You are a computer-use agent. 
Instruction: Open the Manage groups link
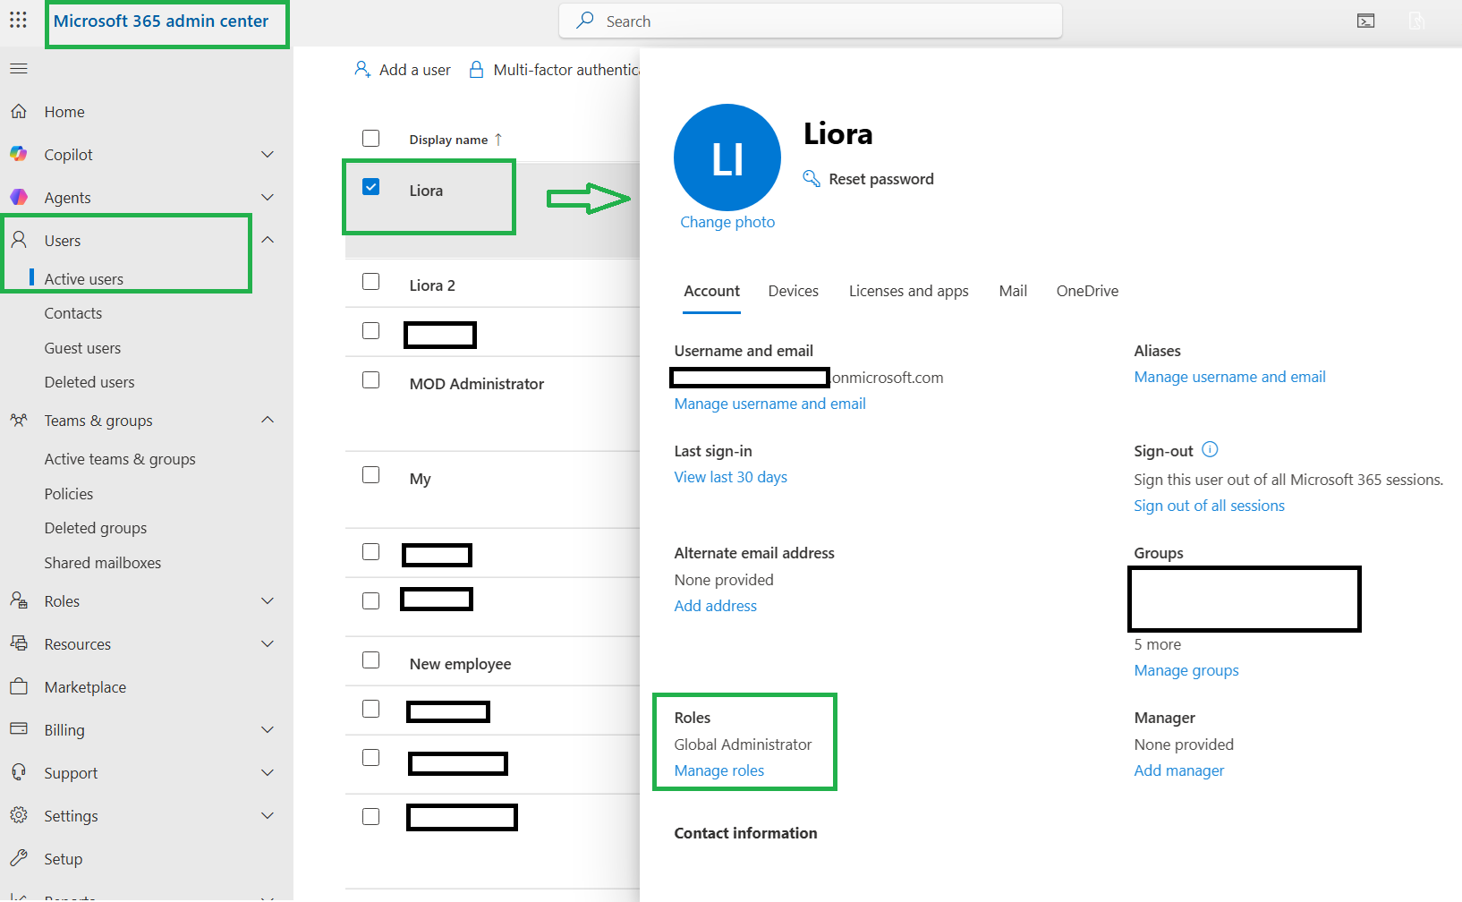click(x=1186, y=670)
